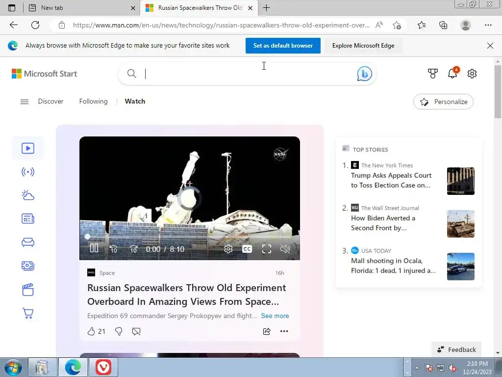Open more options for the spacewalkers video
The width and height of the screenshot is (502, 377).
[284, 331]
